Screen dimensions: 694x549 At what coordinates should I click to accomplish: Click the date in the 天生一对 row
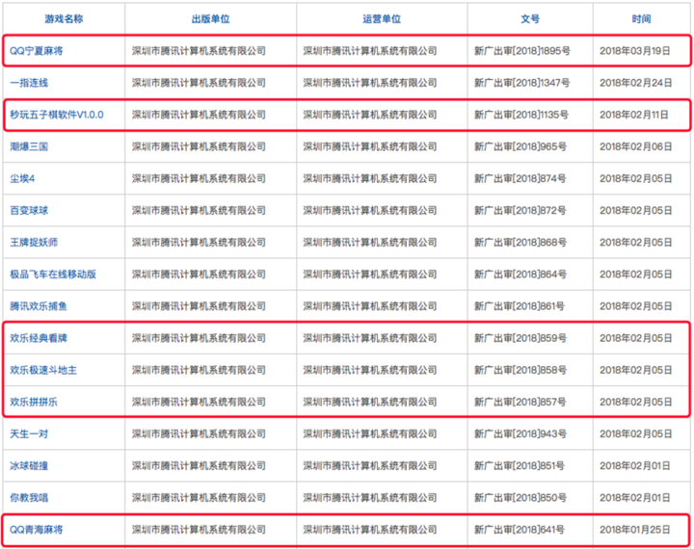[x=636, y=433]
